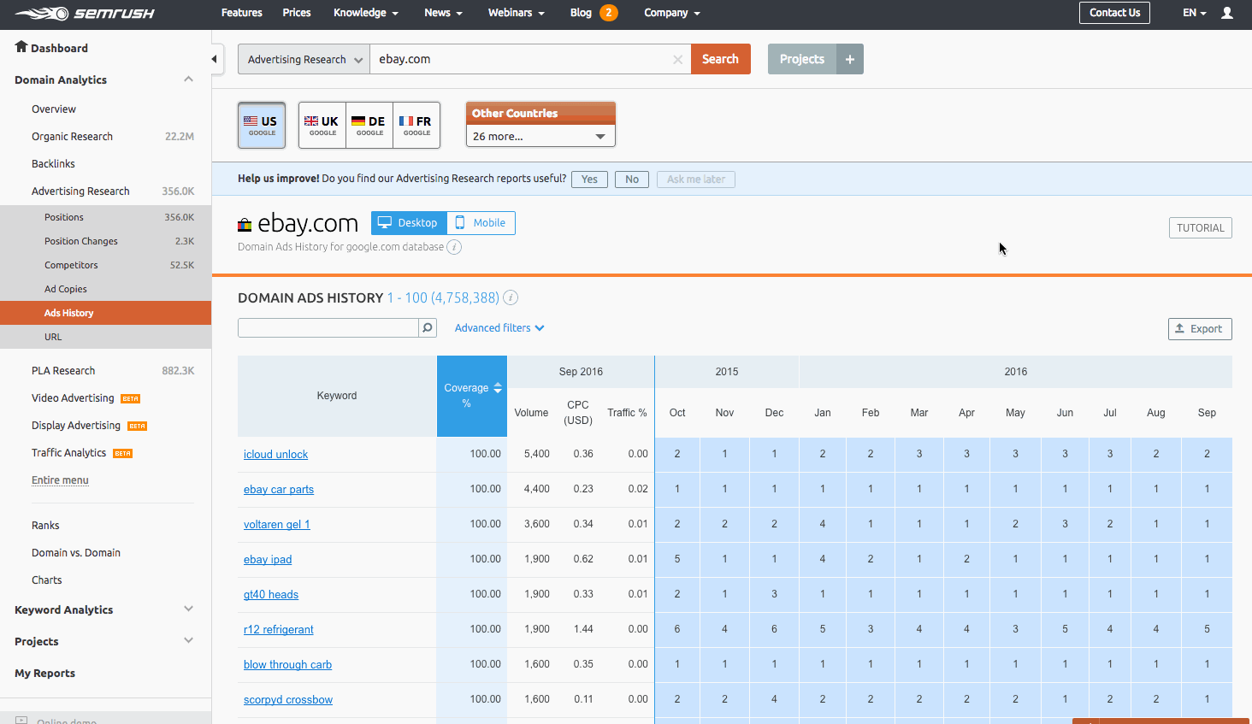Answer Yes to the survey

[589, 180]
